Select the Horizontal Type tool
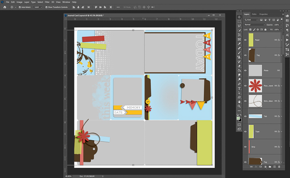Screen dimensions: 290x178 coord(239,89)
